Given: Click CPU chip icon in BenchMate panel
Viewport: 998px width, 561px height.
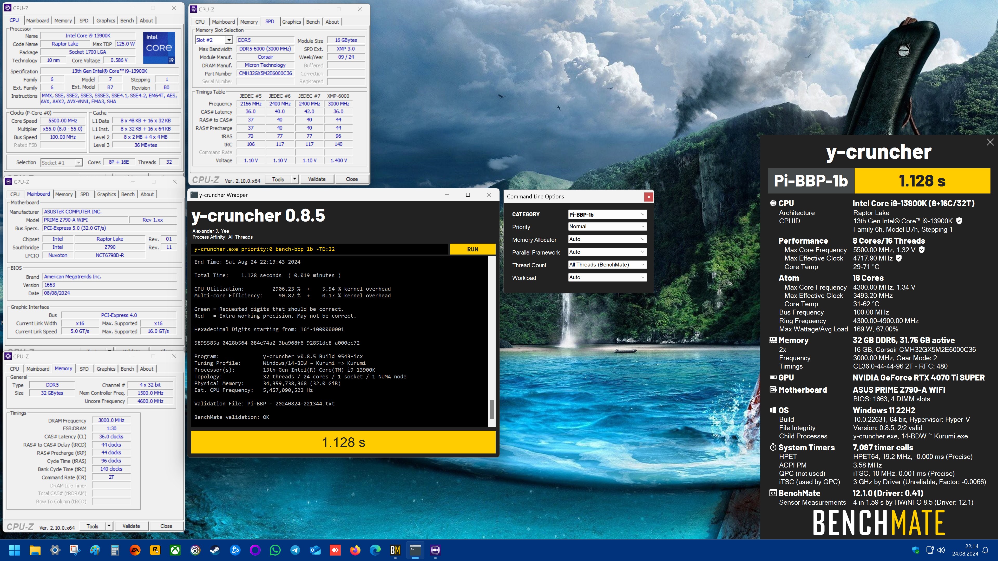Looking at the screenshot, I should [773, 203].
